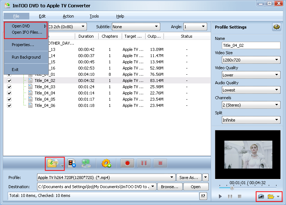Choose Open IFO Files menu entry
The image size is (286, 205).
coord(26,32)
